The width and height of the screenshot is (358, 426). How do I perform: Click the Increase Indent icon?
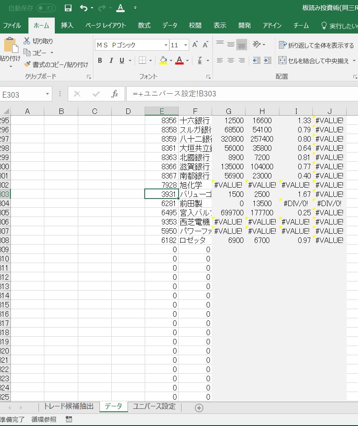pos(268,61)
